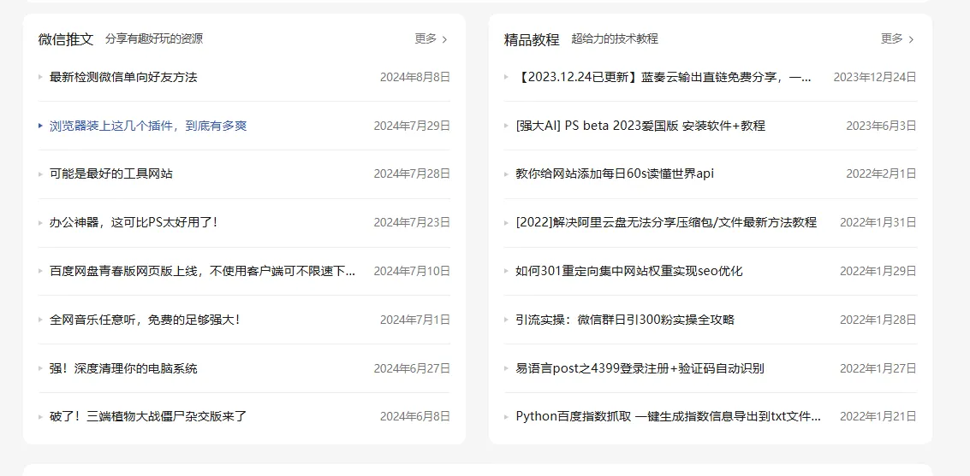This screenshot has width=970, height=476.
Task: Click triangle bullet before Python百度指数抓取
Action: click(506, 417)
